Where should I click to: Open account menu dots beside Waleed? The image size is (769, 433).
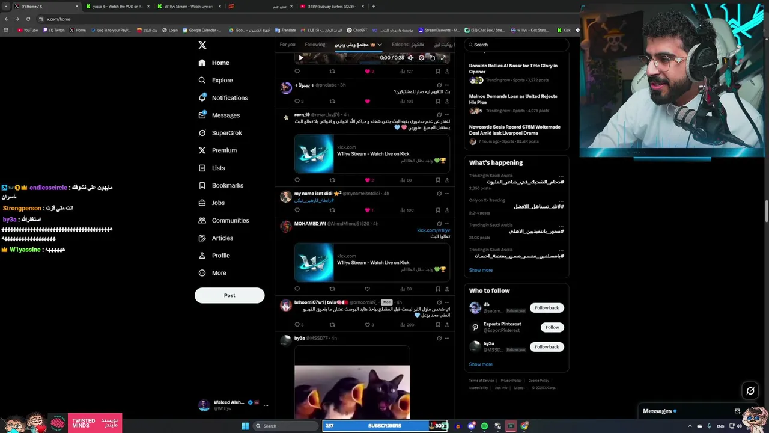coord(266,405)
